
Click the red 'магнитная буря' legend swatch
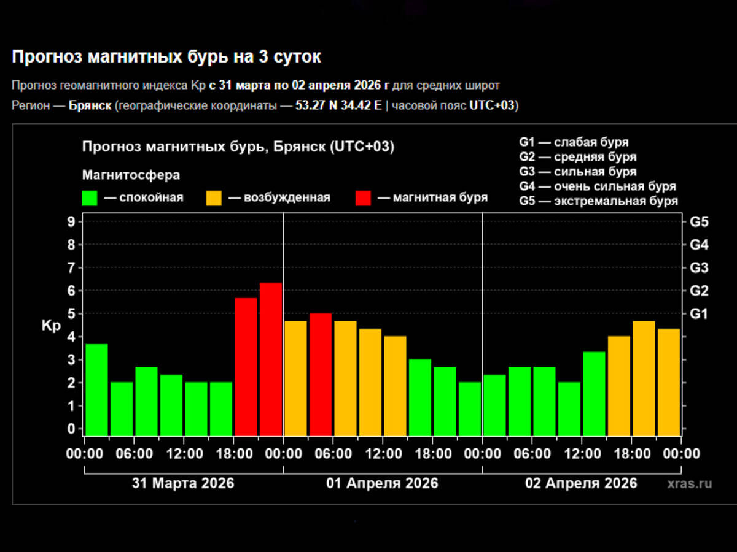tap(363, 198)
